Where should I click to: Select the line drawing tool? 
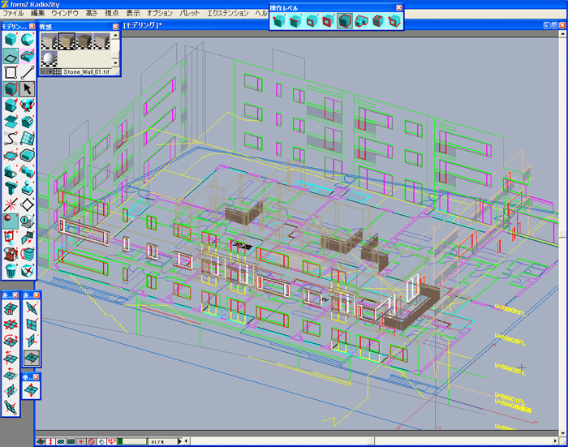tap(28, 72)
